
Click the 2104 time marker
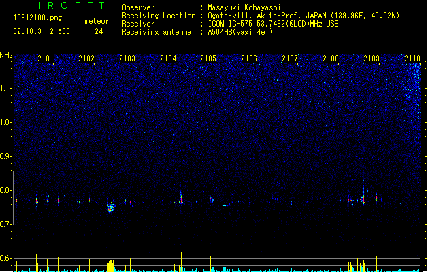[168, 58]
